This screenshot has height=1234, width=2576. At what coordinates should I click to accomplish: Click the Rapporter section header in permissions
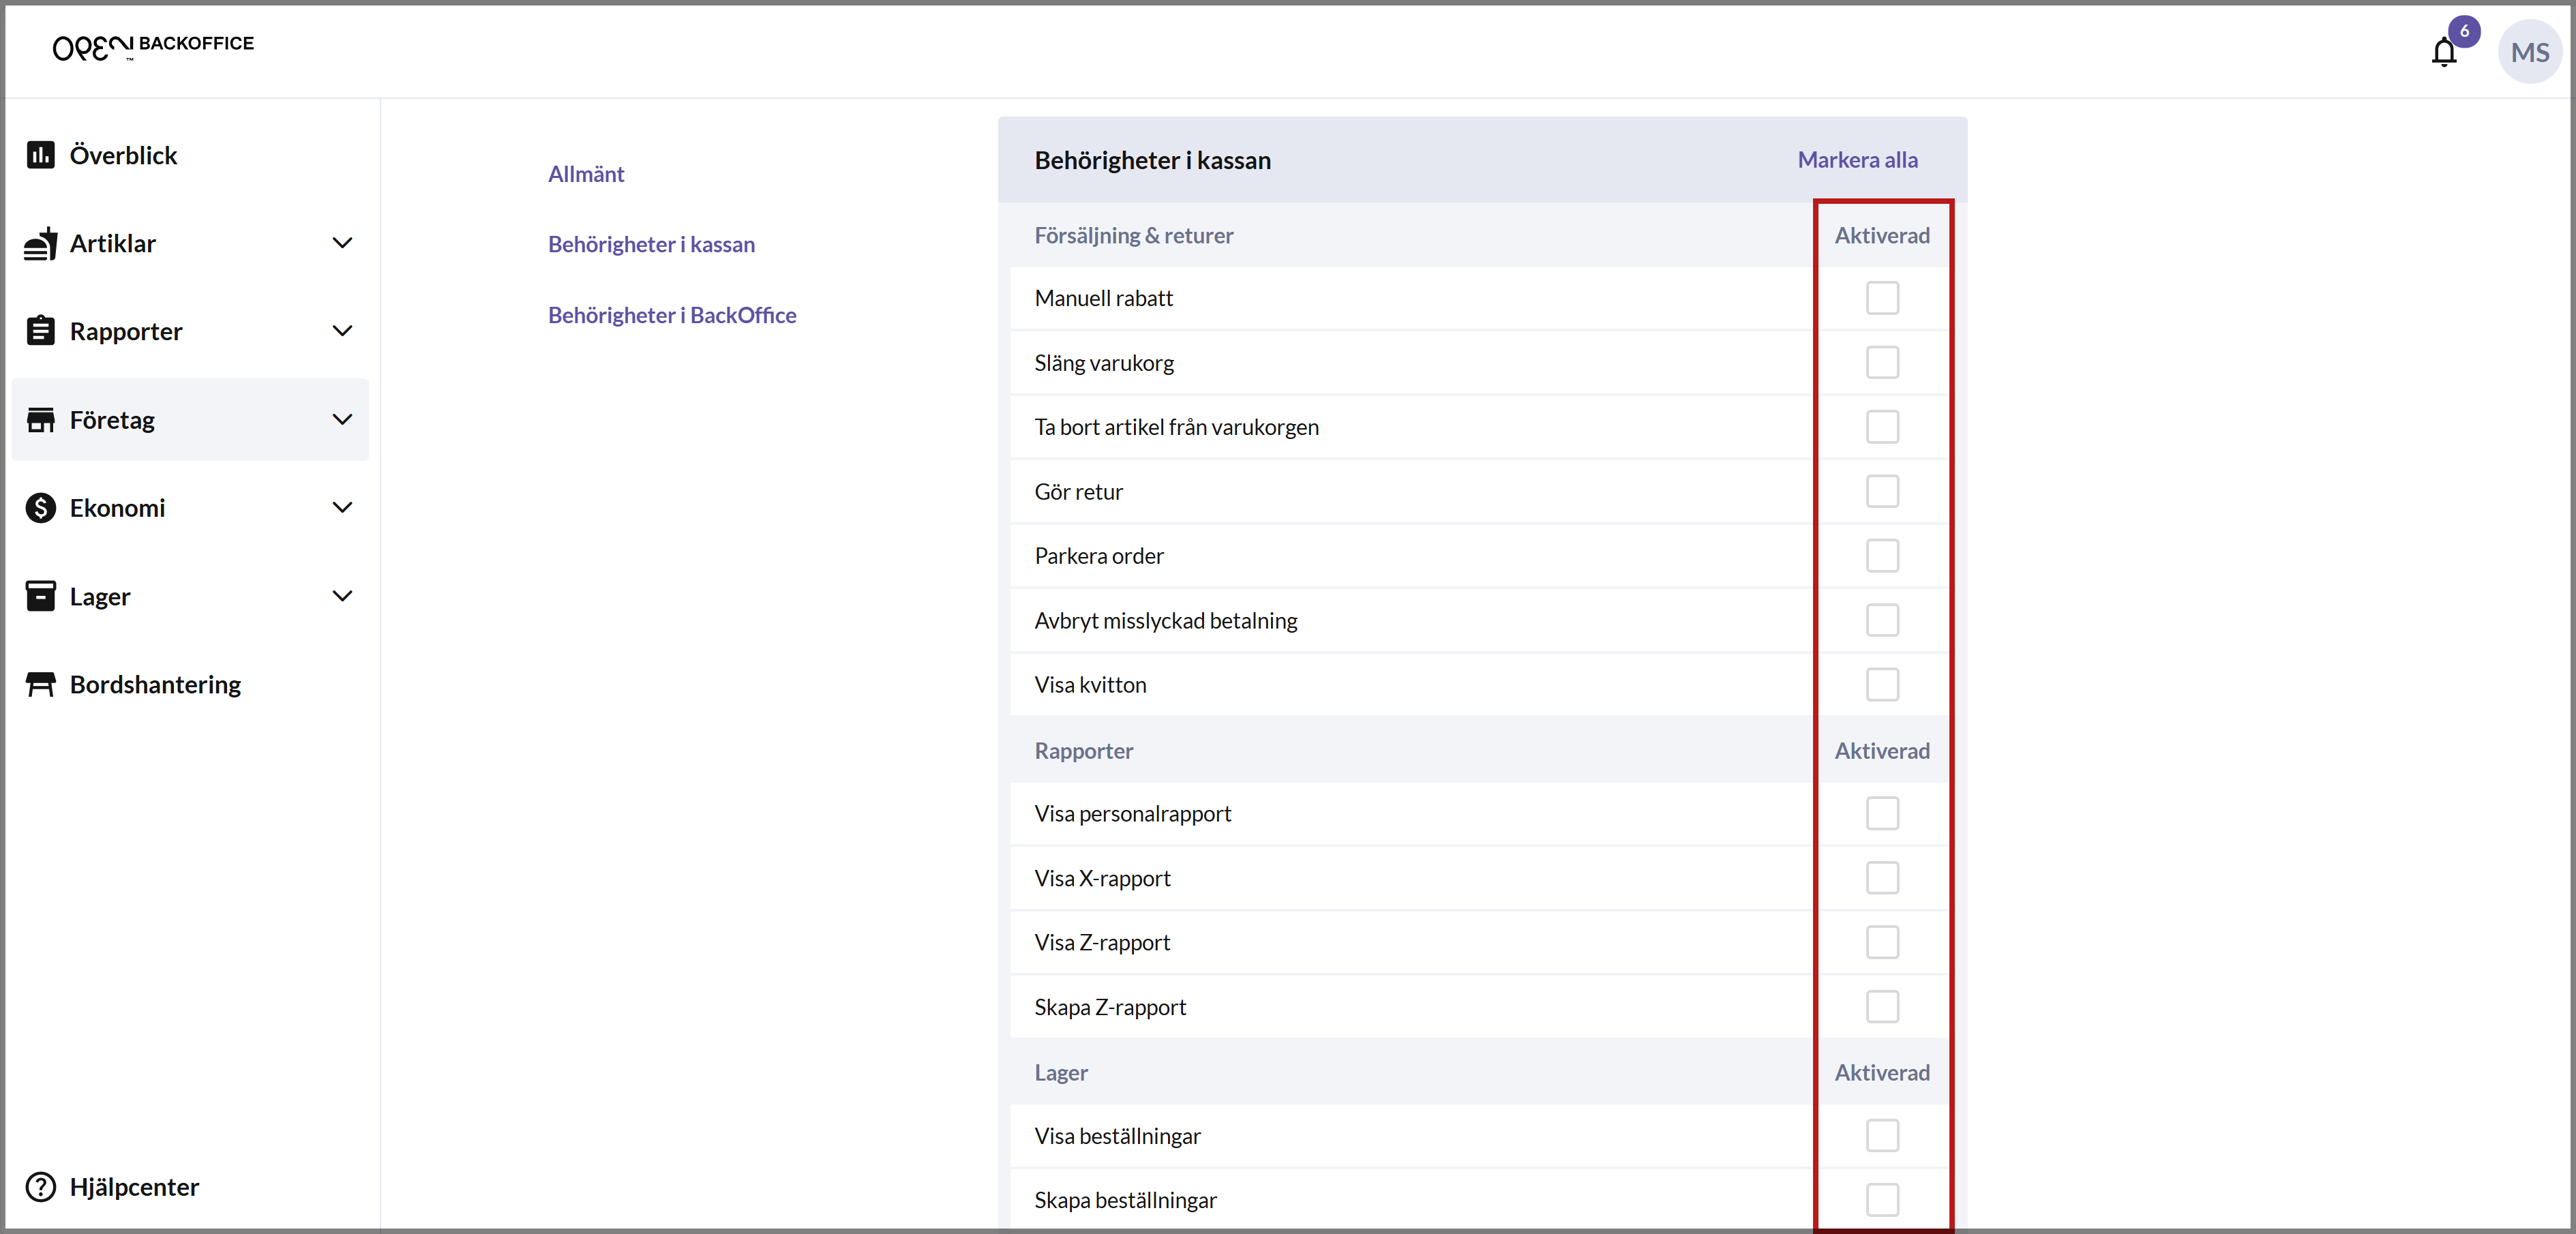[1084, 751]
